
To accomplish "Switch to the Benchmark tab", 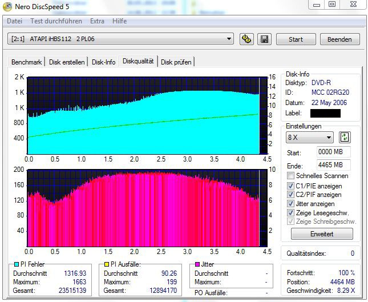I will (26, 62).
